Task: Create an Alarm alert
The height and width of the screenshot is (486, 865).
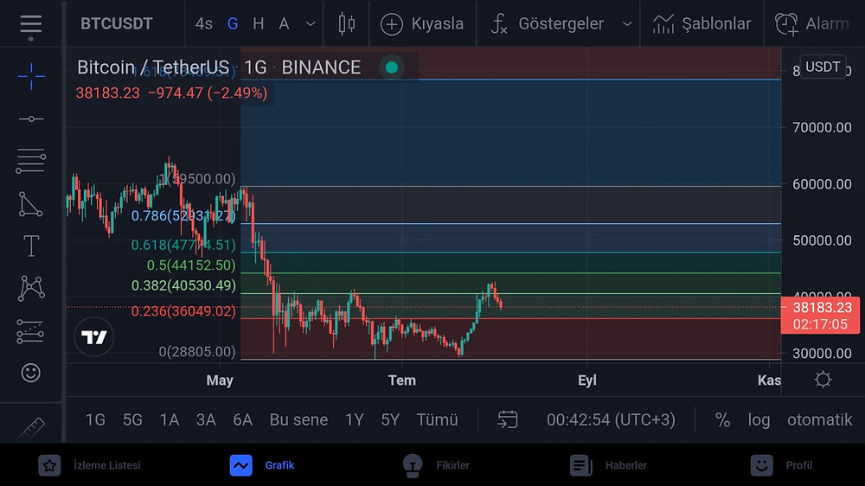Action: pyautogui.click(x=812, y=23)
